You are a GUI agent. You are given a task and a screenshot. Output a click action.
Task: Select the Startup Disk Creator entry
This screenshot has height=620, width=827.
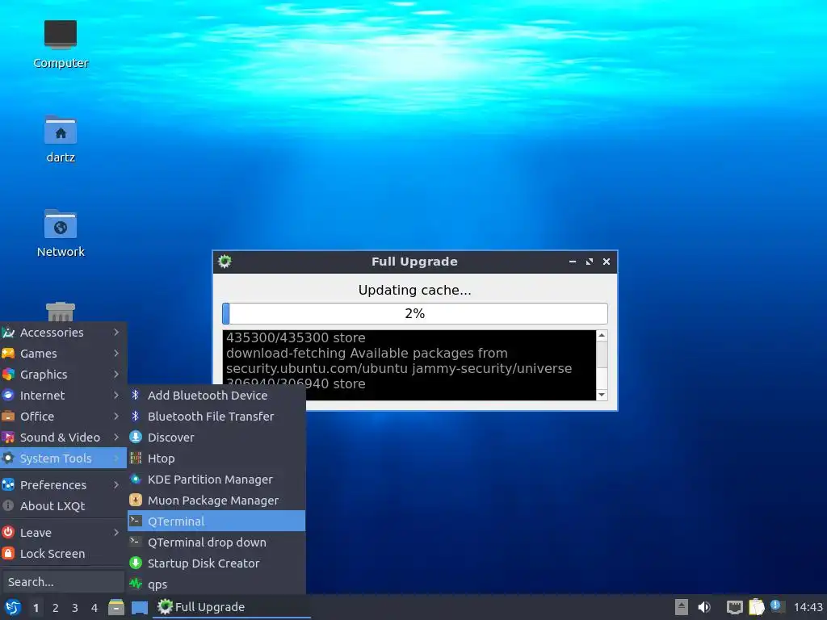(x=216, y=563)
